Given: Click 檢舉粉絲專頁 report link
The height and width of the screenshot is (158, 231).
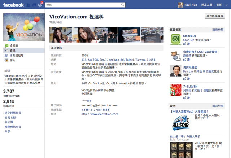Looking at the screenshot, I should coord(13,127).
